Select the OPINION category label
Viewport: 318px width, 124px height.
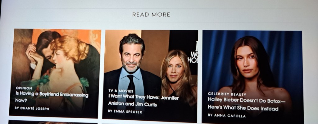24,88
